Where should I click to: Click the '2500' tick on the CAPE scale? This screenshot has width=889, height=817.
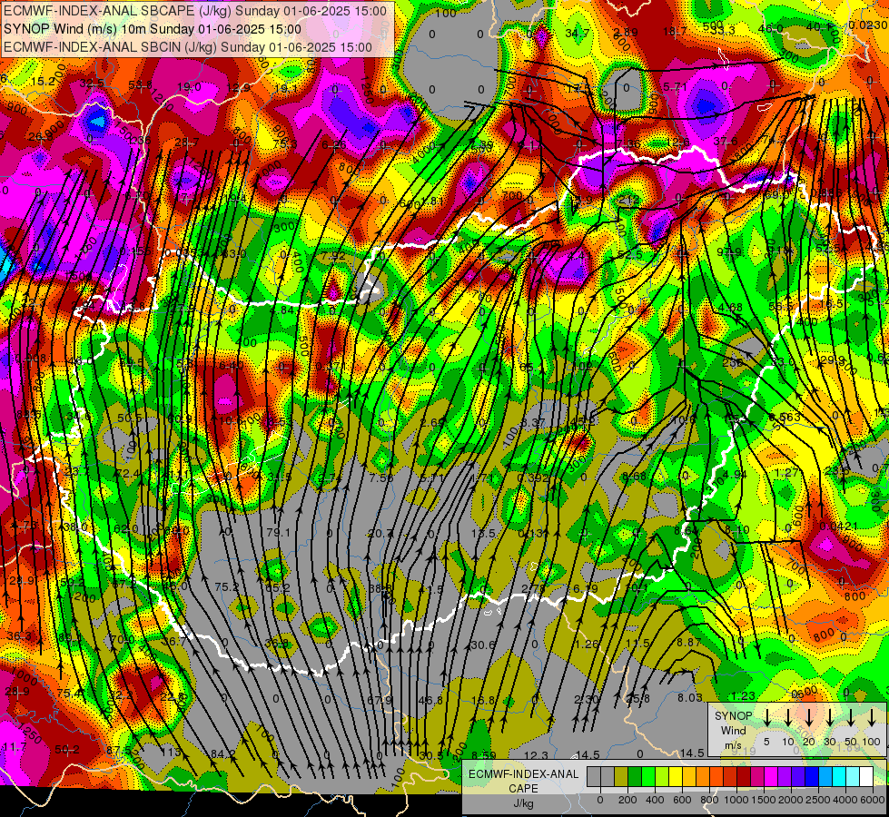[818, 800]
